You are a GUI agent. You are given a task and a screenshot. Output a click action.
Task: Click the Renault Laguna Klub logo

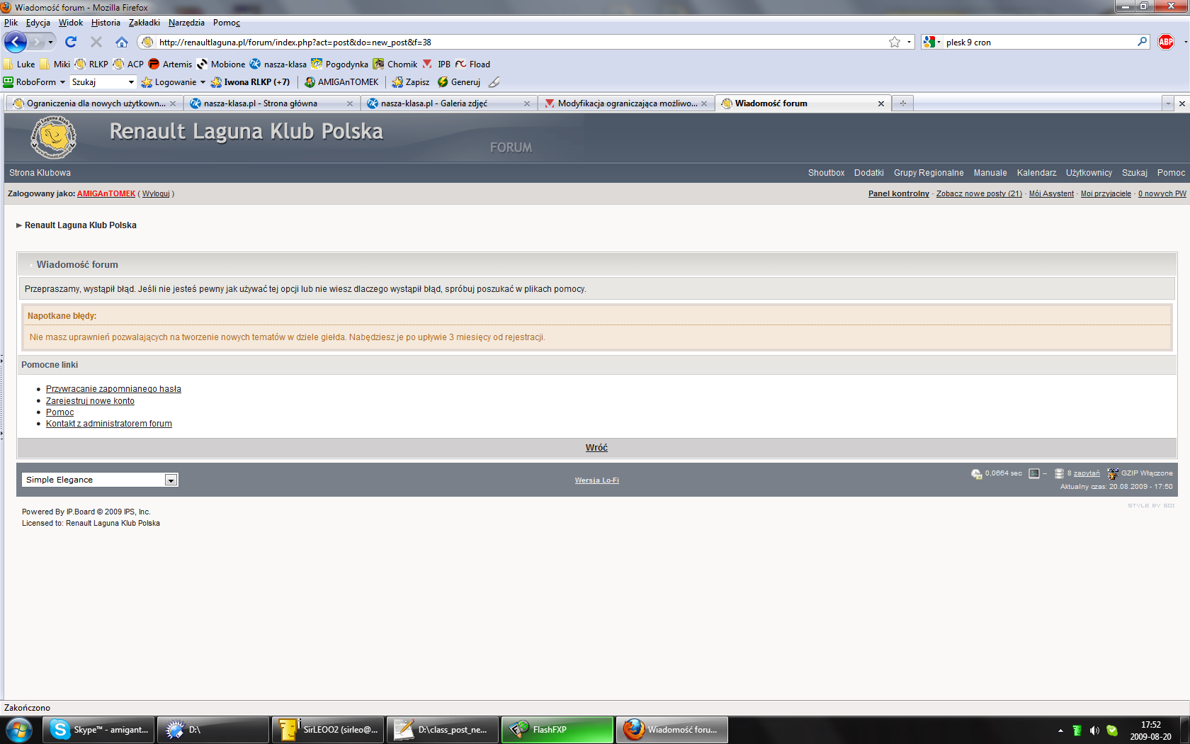pos(54,137)
